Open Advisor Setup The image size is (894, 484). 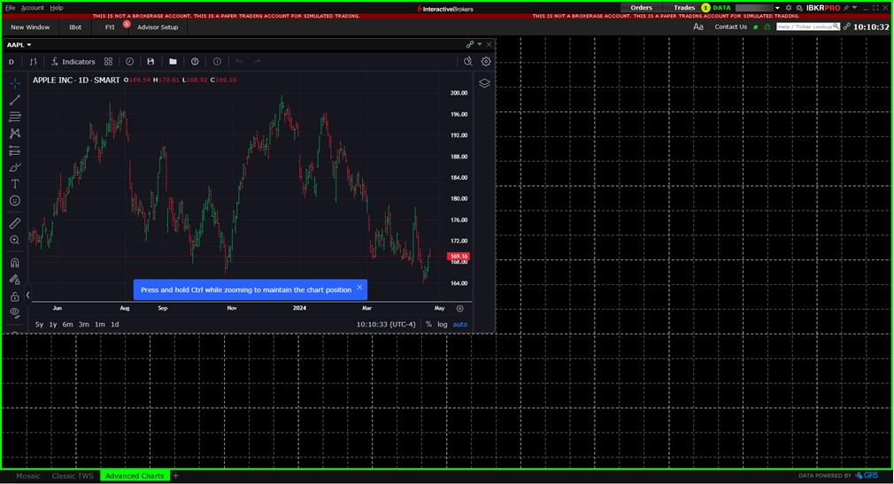coord(158,27)
